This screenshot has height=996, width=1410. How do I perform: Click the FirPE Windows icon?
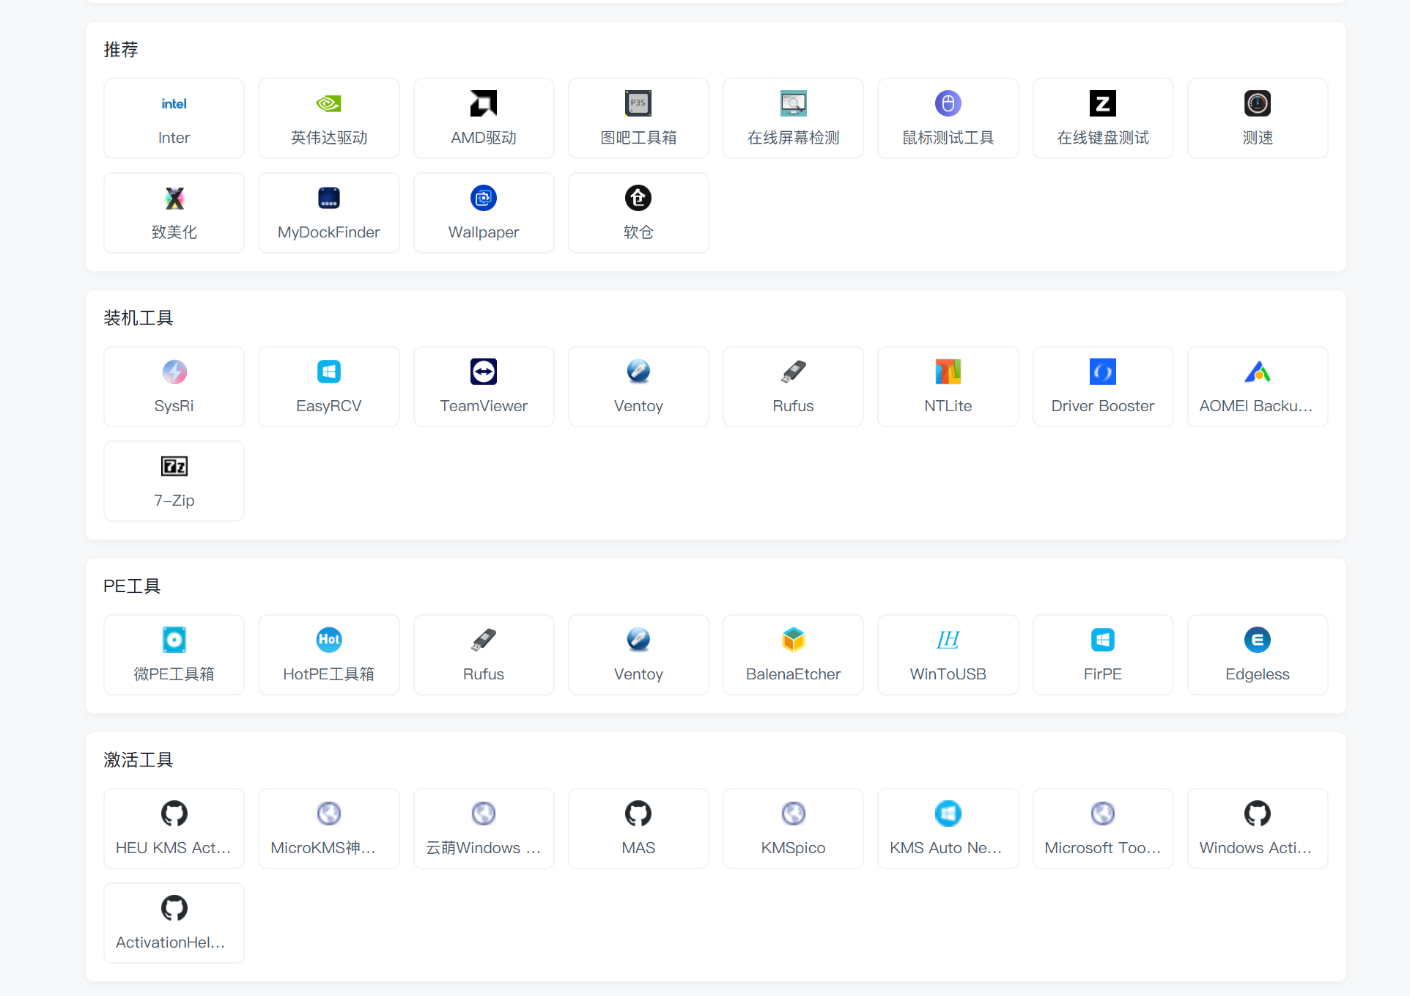(x=1103, y=640)
